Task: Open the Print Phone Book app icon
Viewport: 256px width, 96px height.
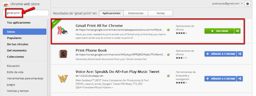Action: (63, 54)
